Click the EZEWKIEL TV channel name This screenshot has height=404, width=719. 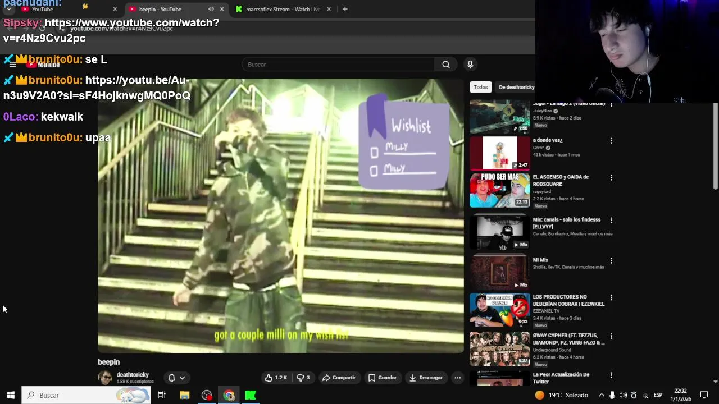coord(546,311)
